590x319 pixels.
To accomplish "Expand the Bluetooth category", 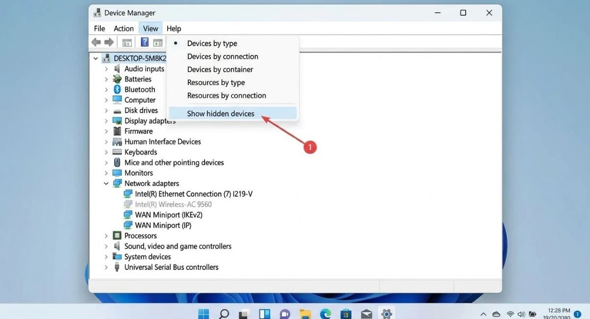I will click(106, 89).
